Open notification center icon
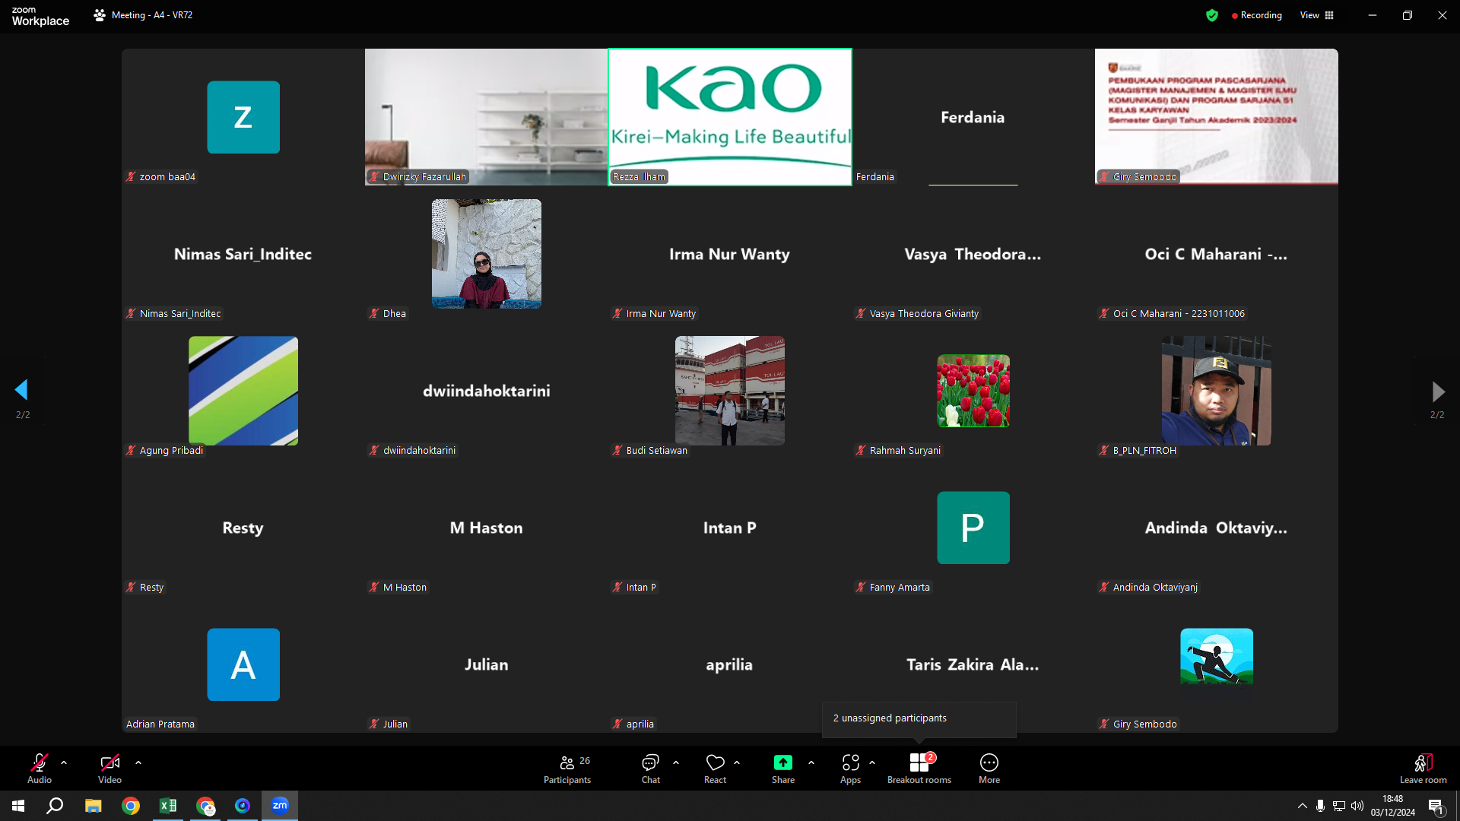1460x821 pixels. pyautogui.click(x=1436, y=806)
